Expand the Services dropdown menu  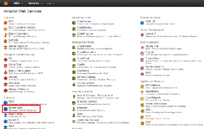coord(35,3)
